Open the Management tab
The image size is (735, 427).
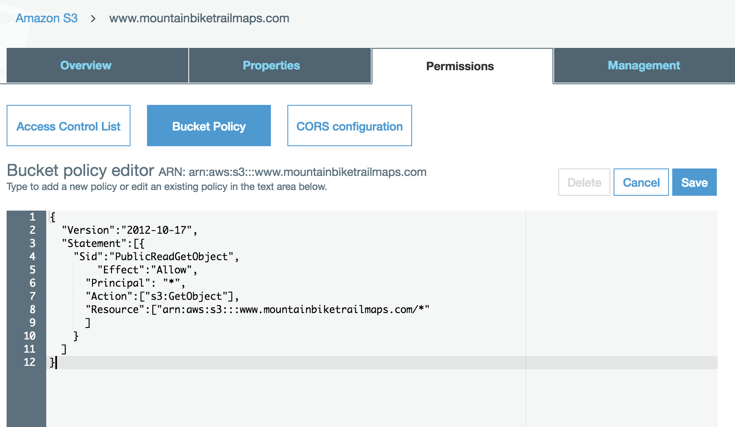644,65
